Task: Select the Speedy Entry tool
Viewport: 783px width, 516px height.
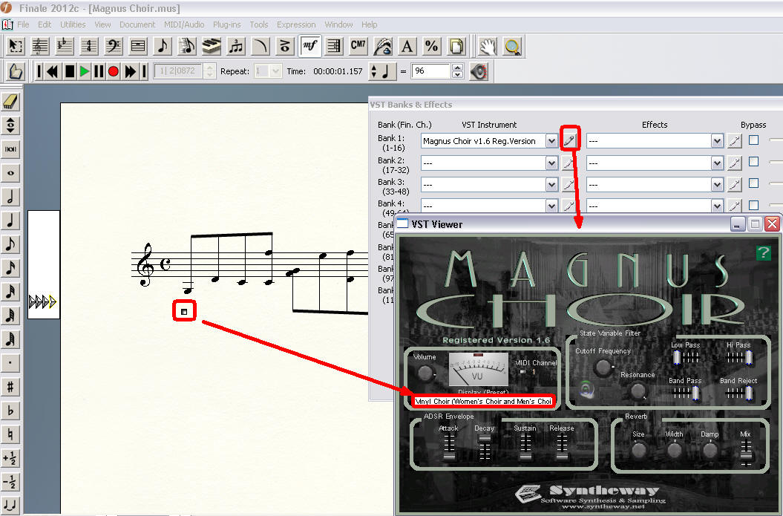Action: [x=187, y=47]
